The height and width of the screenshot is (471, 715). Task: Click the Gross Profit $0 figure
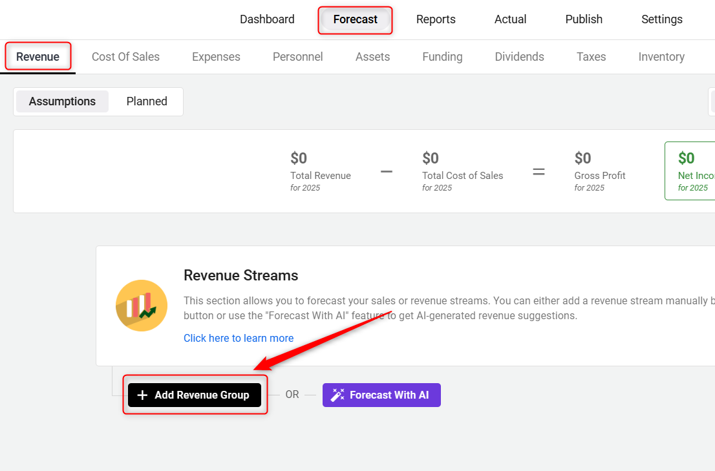tap(582, 158)
